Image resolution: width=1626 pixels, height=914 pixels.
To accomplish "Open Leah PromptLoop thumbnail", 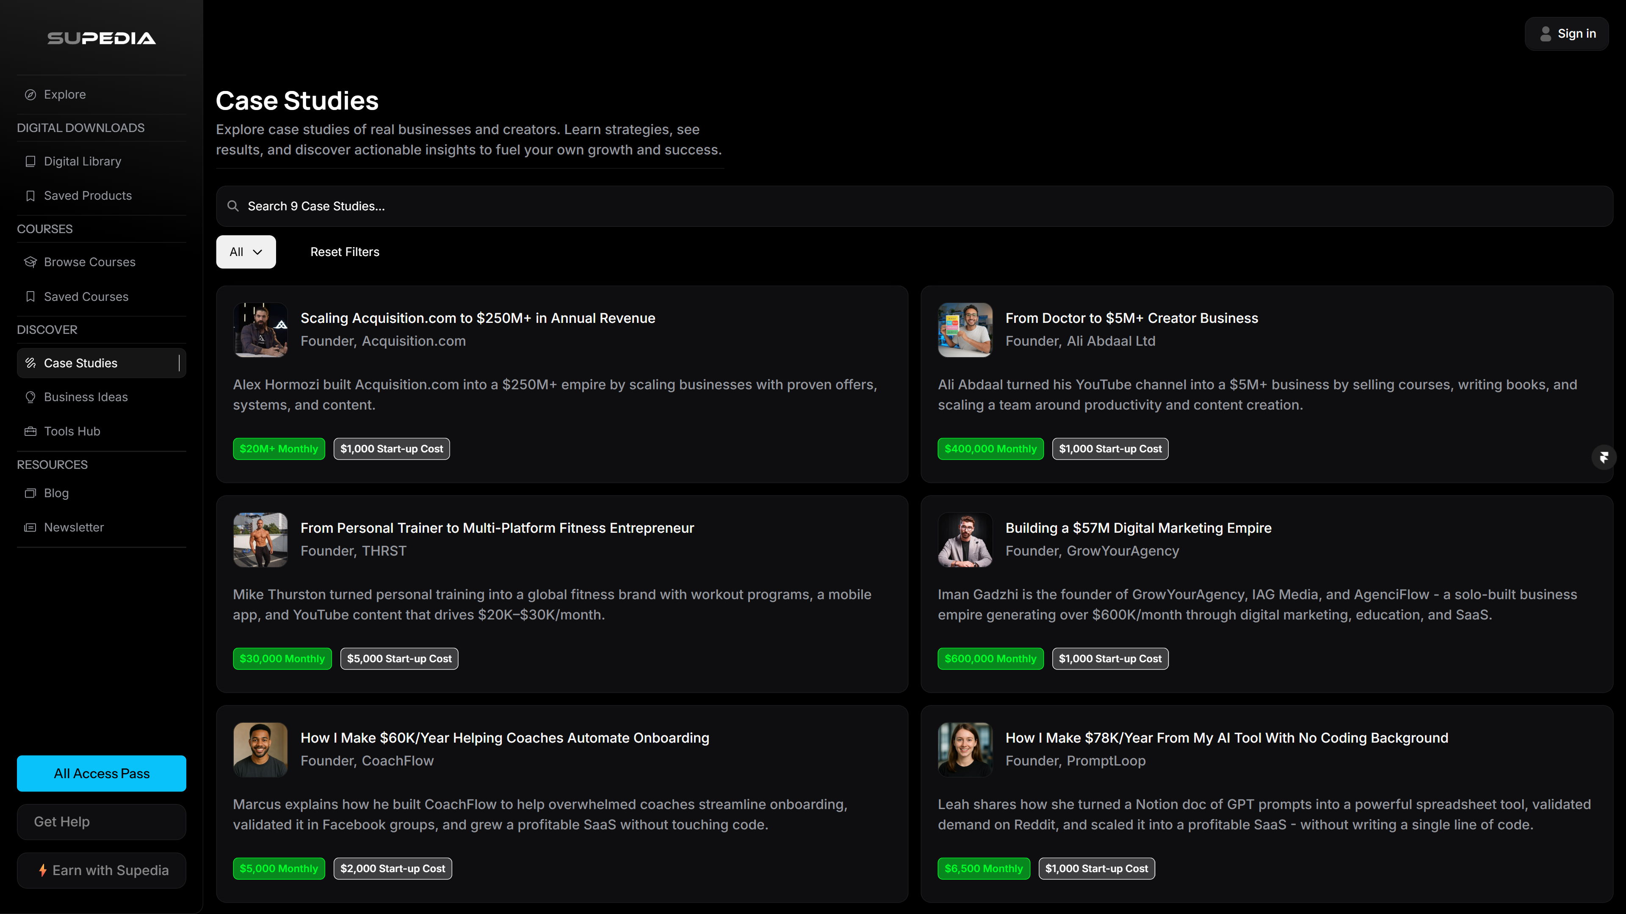I will tap(965, 750).
